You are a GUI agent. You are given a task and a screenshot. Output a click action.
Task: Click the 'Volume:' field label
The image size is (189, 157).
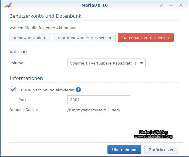[x=17, y=63]
